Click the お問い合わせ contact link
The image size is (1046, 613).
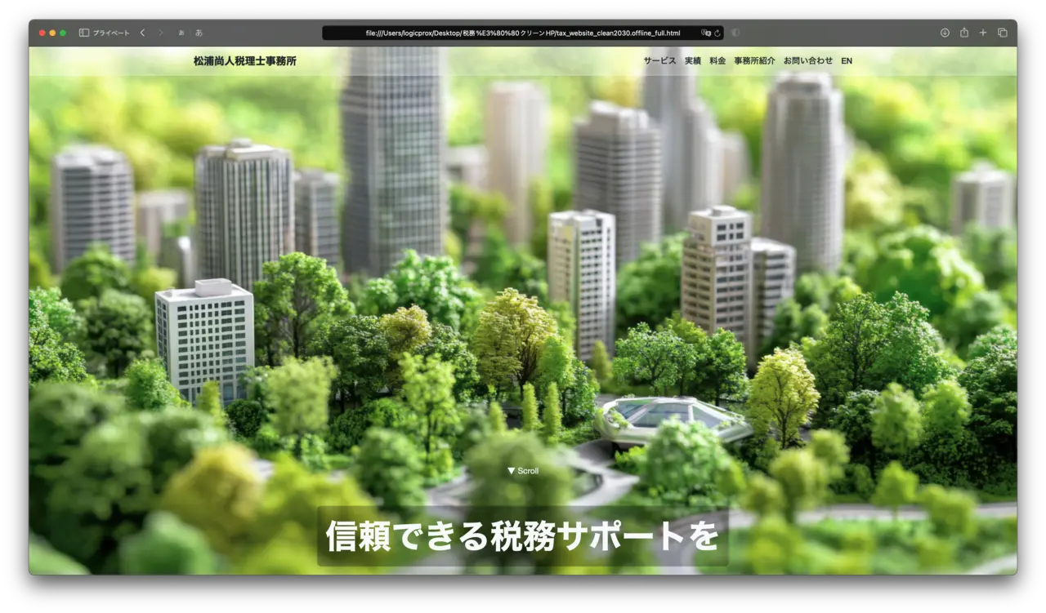point(808,61)
